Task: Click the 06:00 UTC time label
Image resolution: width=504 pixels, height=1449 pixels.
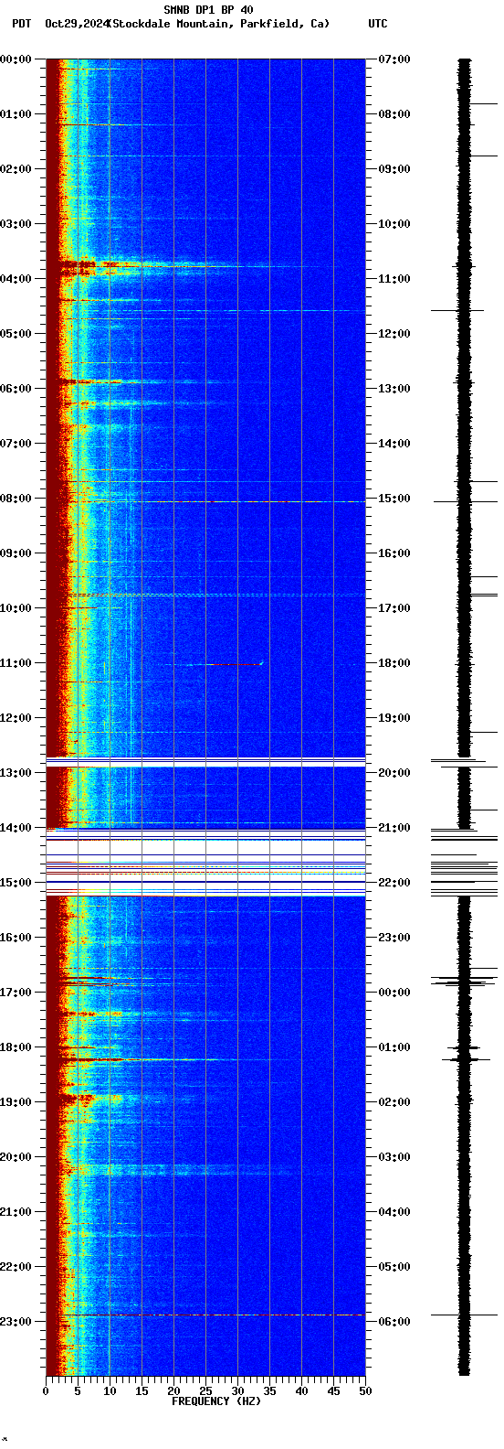Action: [394, 1322]
